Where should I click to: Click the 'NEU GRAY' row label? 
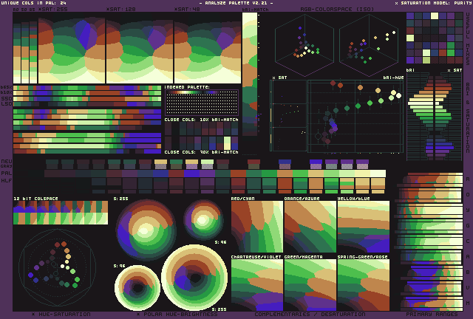click(7, 163)
